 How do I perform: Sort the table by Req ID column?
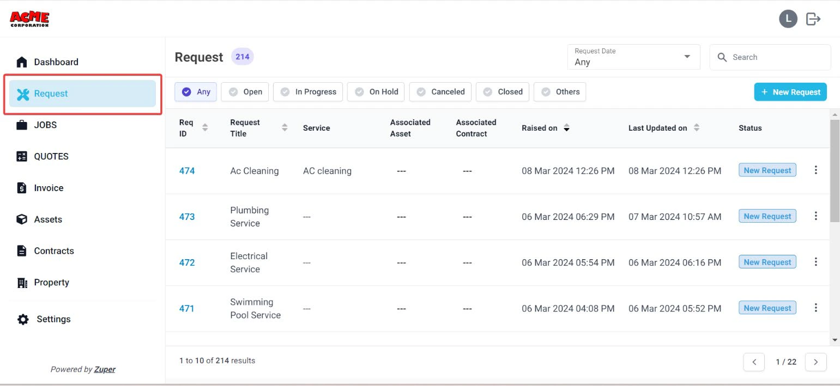(205, 128)
